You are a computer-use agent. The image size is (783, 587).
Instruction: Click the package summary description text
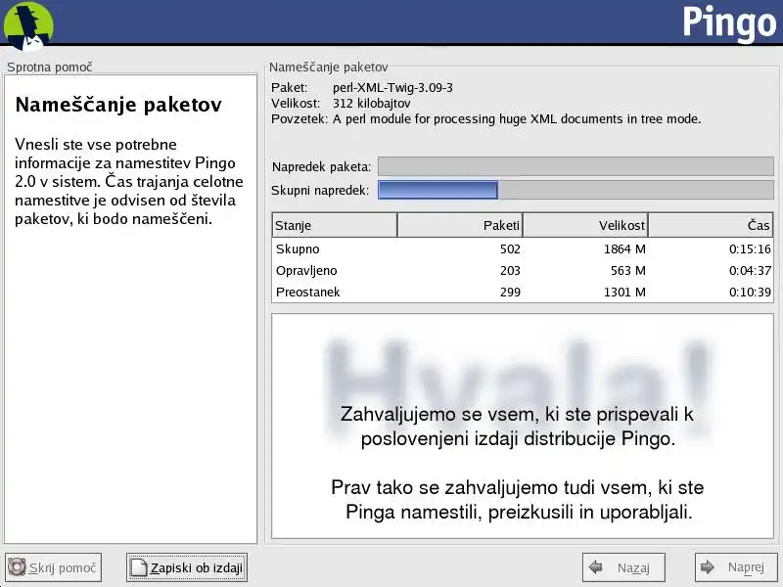(517, 119)
